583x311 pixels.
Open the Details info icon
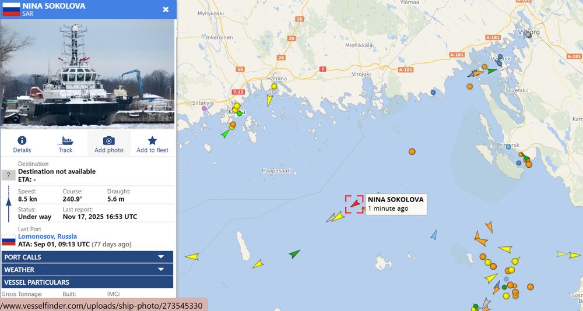click(x=22, y=140)
